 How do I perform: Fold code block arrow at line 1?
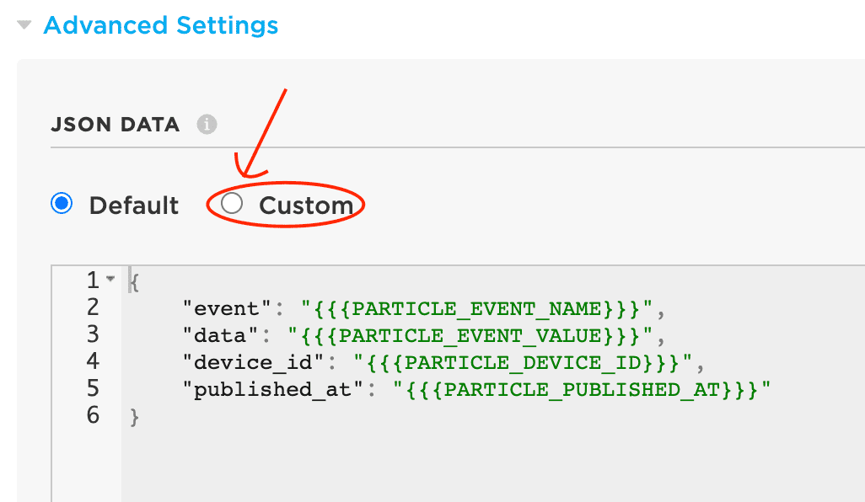tap(110, 279)
